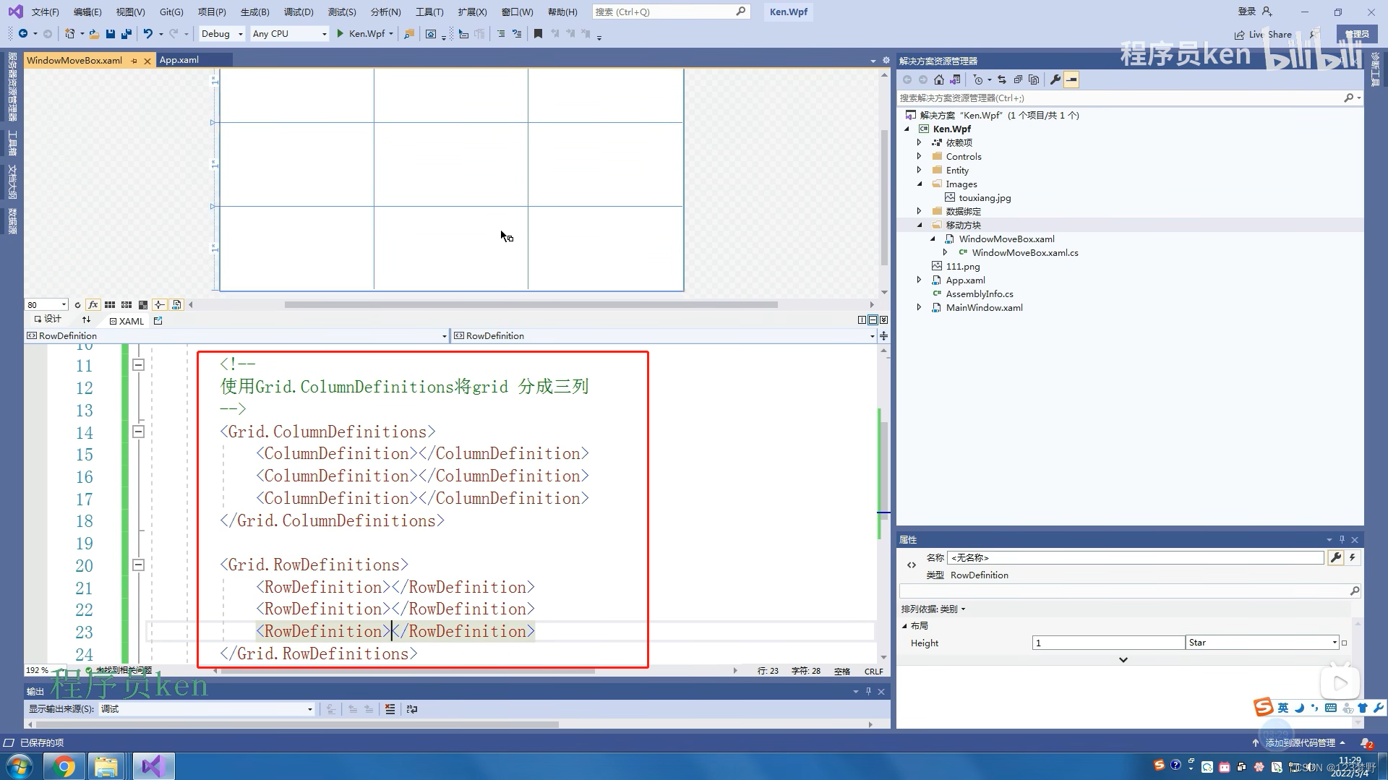This screenshot has width=1388, height=780.
Task: Open Chrome from the Windows taskbar
Action: coord(64,766)
